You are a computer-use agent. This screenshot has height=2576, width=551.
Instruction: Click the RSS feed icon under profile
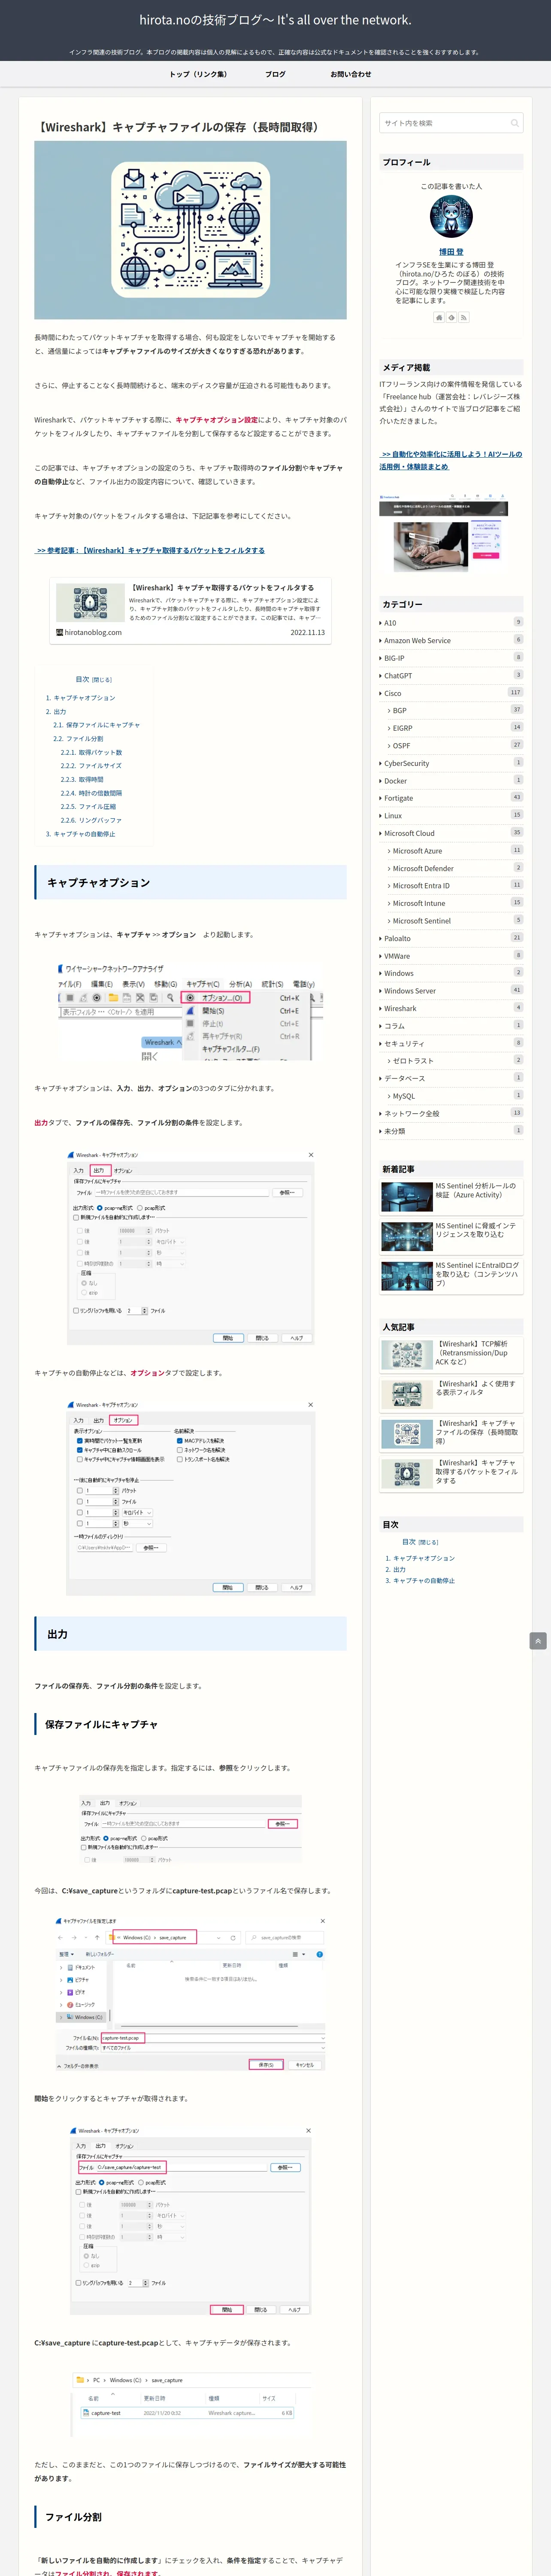click(x=464, y=317)
